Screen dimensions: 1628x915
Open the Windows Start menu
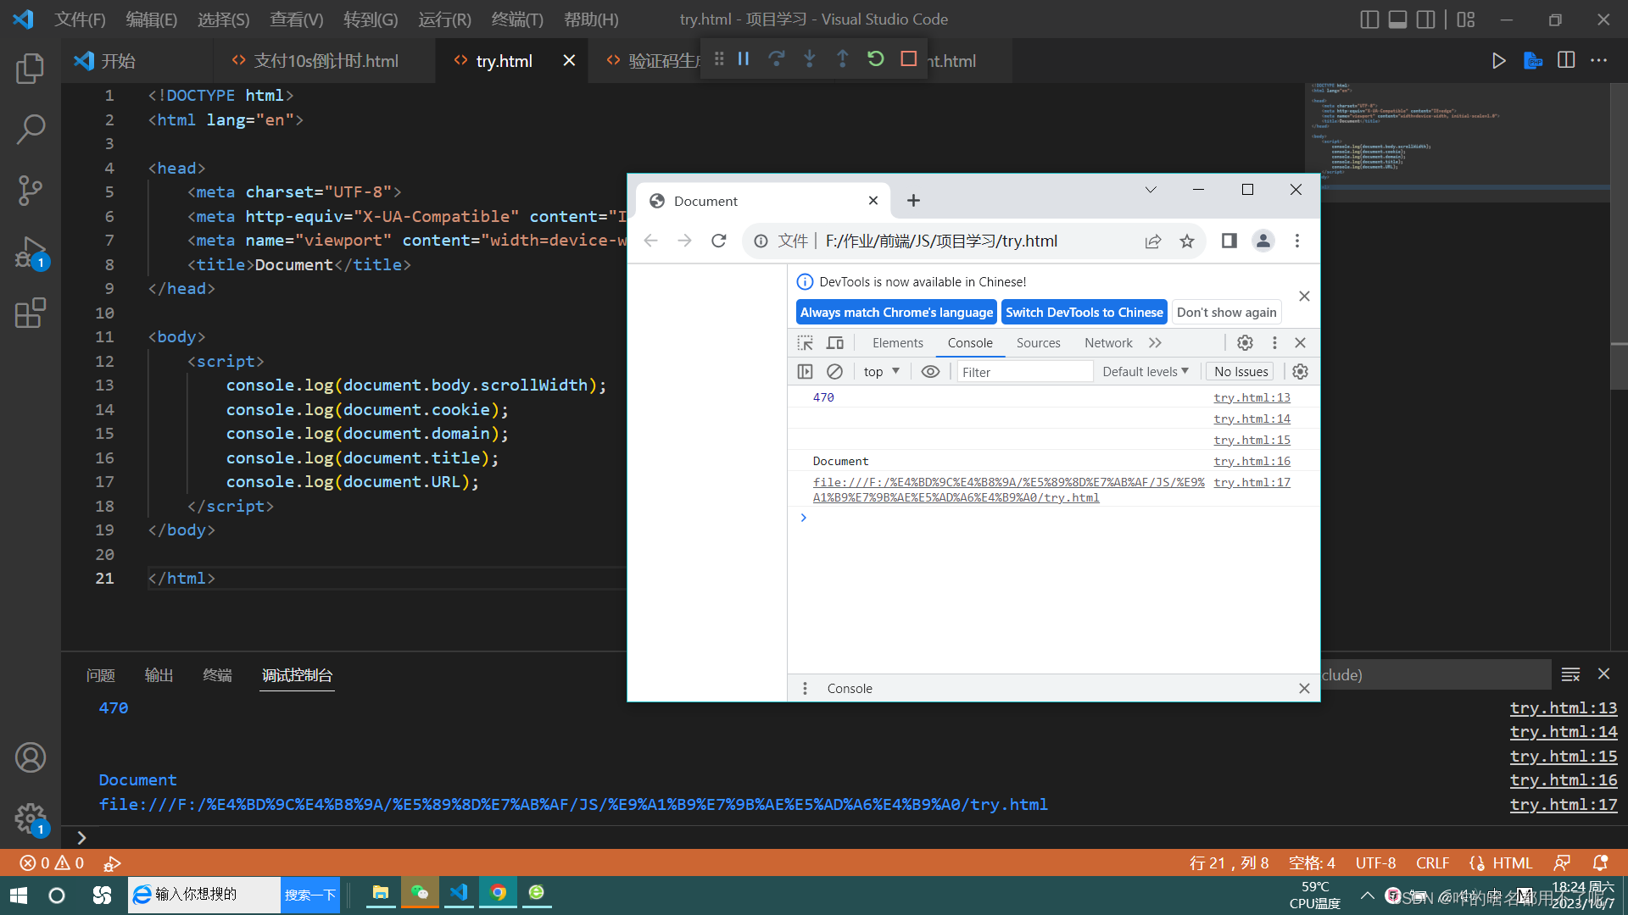19,895
